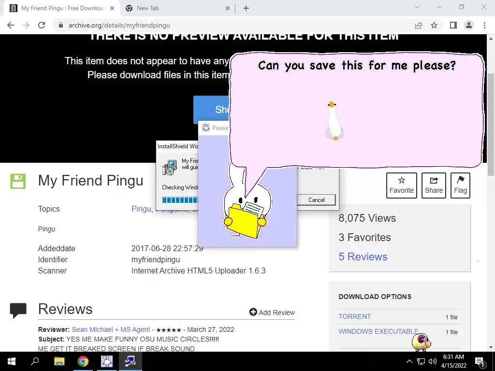Open the tab search chevron
This screenshot has height=371, width=495.
[x=417, y=7]
